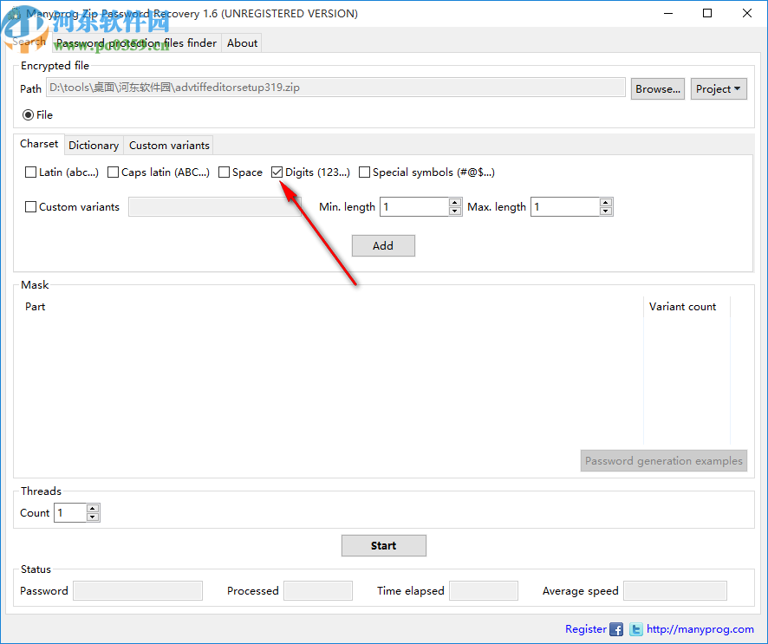Enable the Latin (abc...) checkbox
The height and width of the screenshot is (644, 768).
(30, 172)
